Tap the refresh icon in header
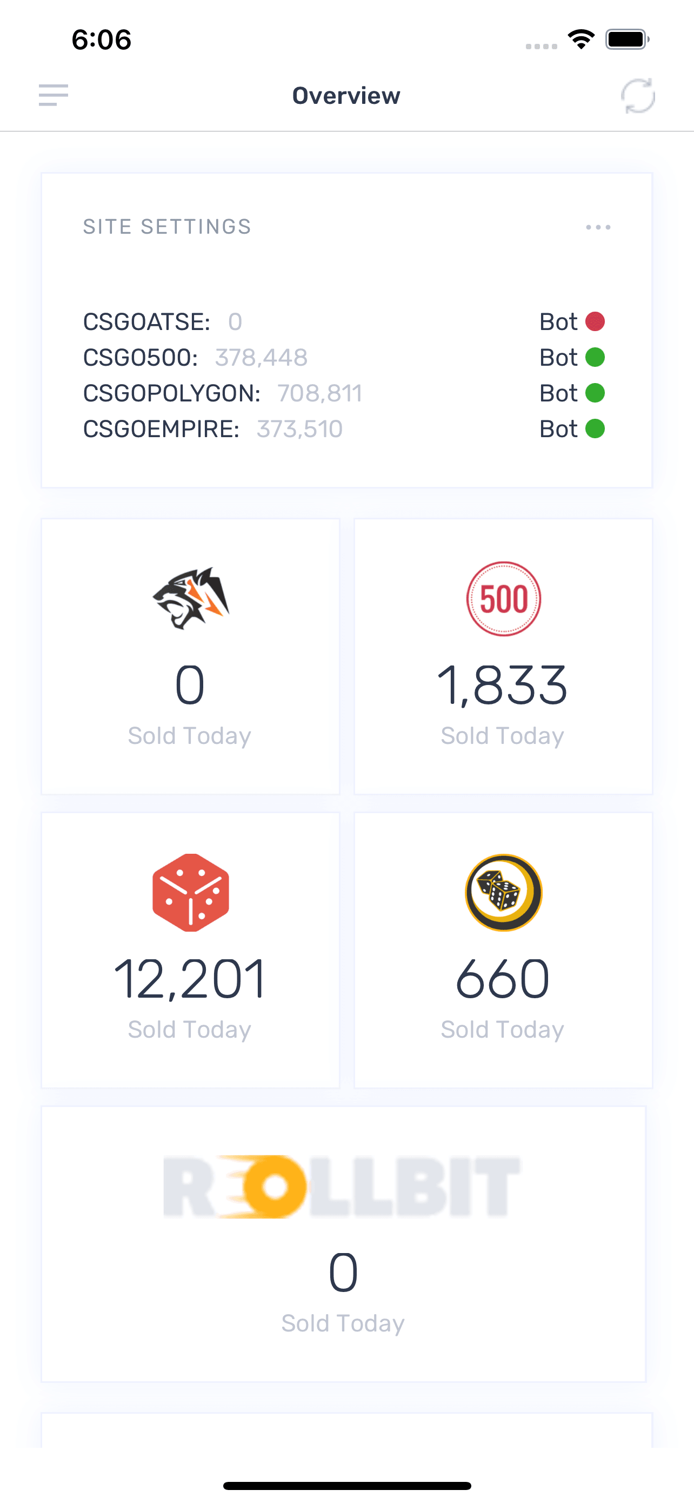 [638, 96]
